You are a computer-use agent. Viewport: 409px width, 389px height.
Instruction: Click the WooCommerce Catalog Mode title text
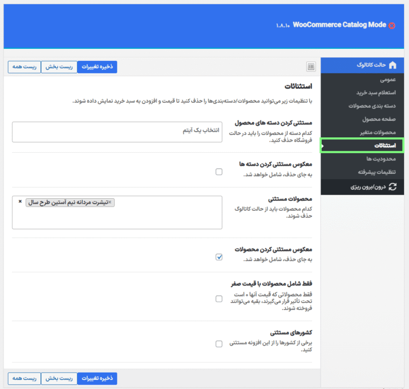tap(340, 25)
